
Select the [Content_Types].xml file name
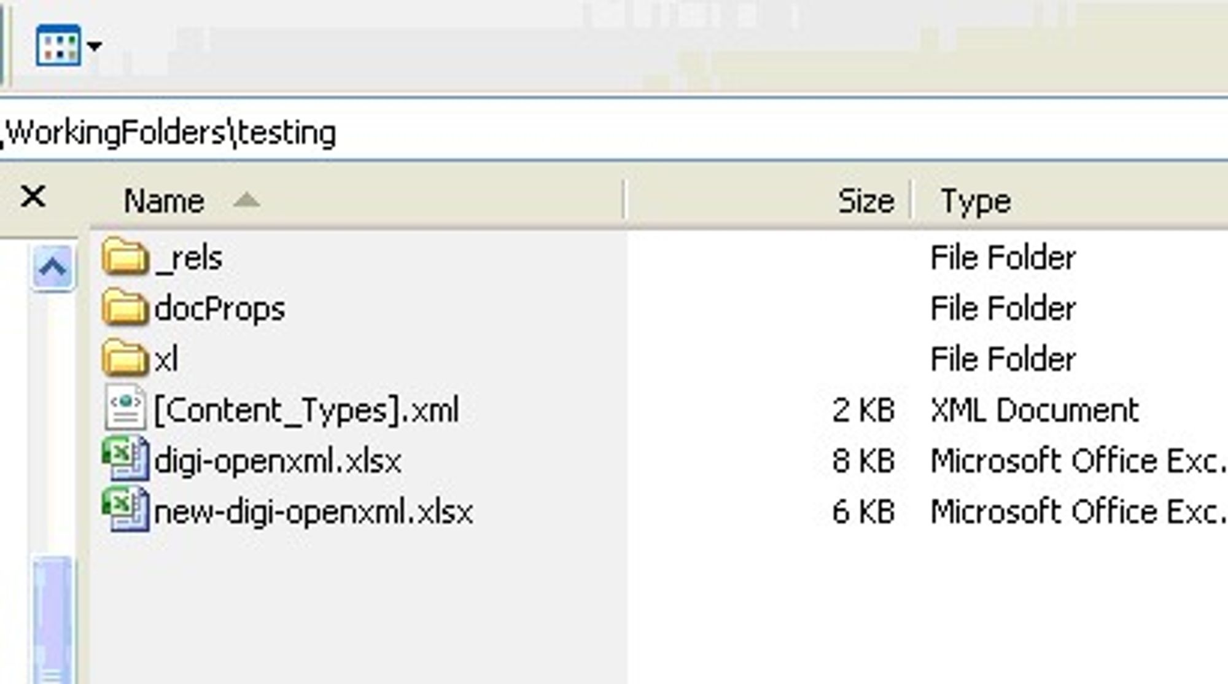(x=306, y=410)
